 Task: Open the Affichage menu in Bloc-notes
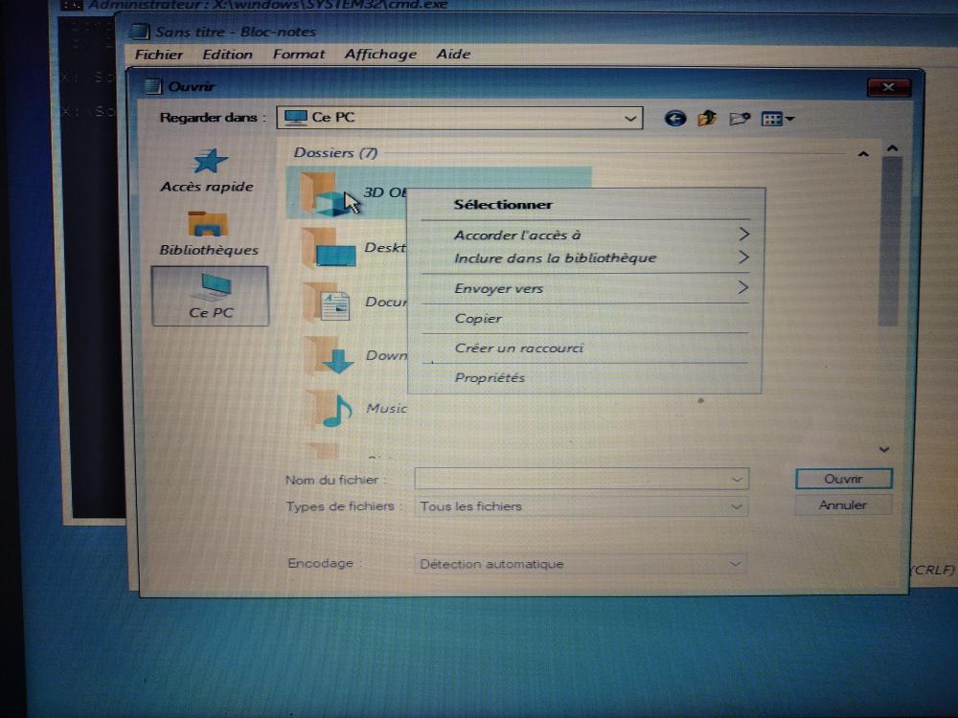tap(380, 55)
